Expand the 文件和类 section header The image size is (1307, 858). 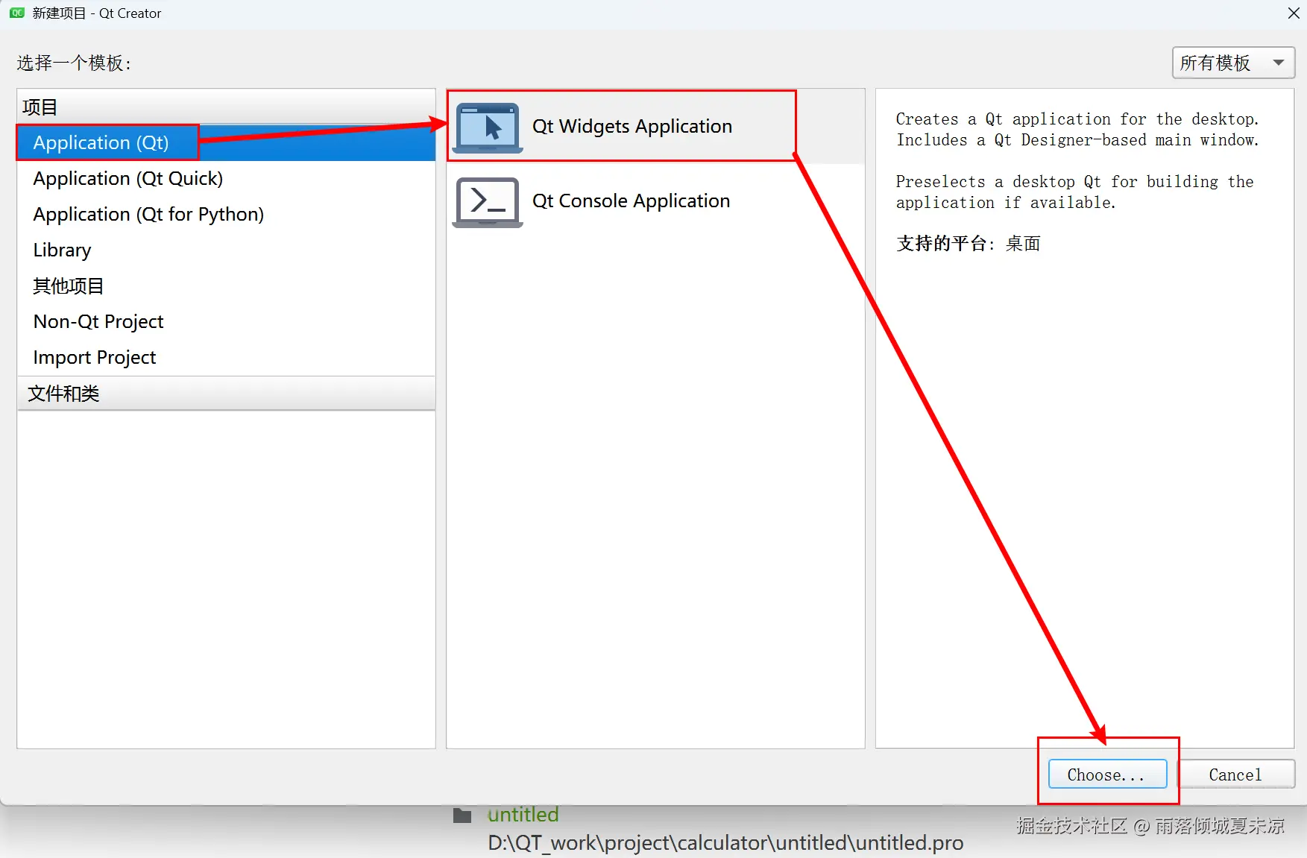[226, 393]
